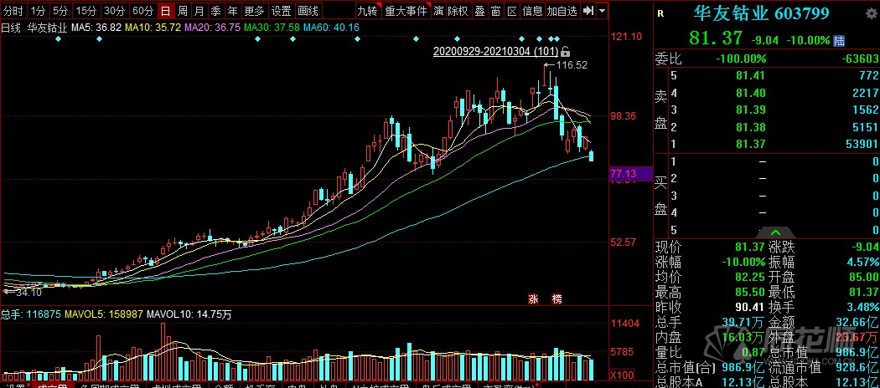
Task: Switch to 季 quarterly K-line
Action: tap(216, 11)
